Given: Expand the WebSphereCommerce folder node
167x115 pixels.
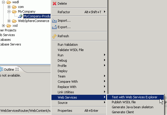Looking at the screenshot, I should pyautogui.click(x=9, y=21).
